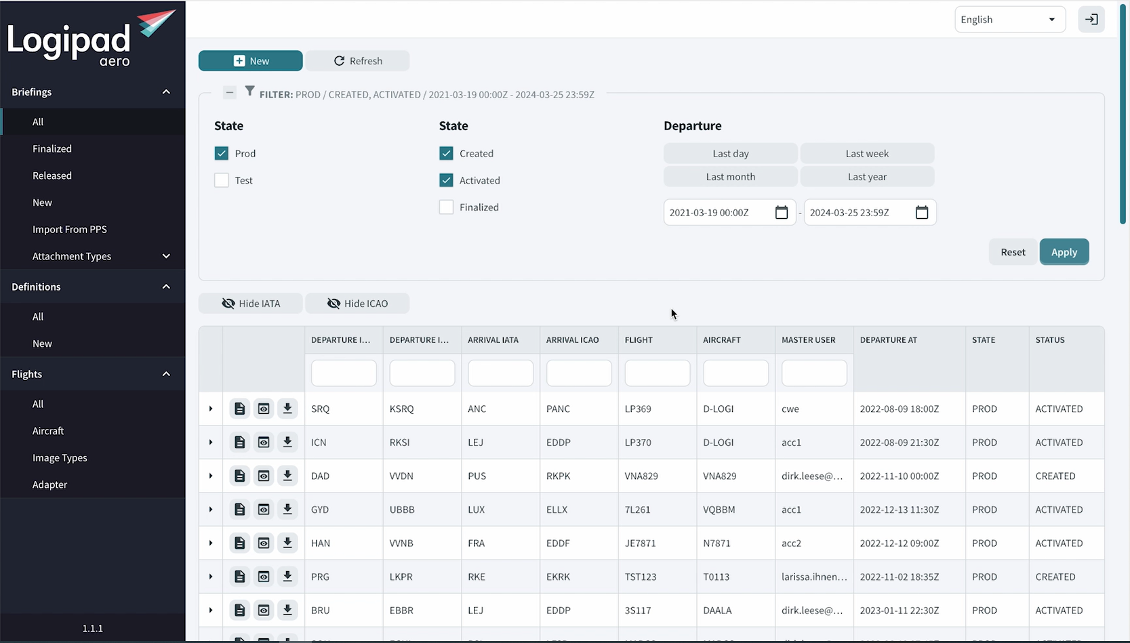The height and width of the screenshot is (643, 1130).
Task: Preview icon in the JE7871 row
Action: click(x=264, y=543)
